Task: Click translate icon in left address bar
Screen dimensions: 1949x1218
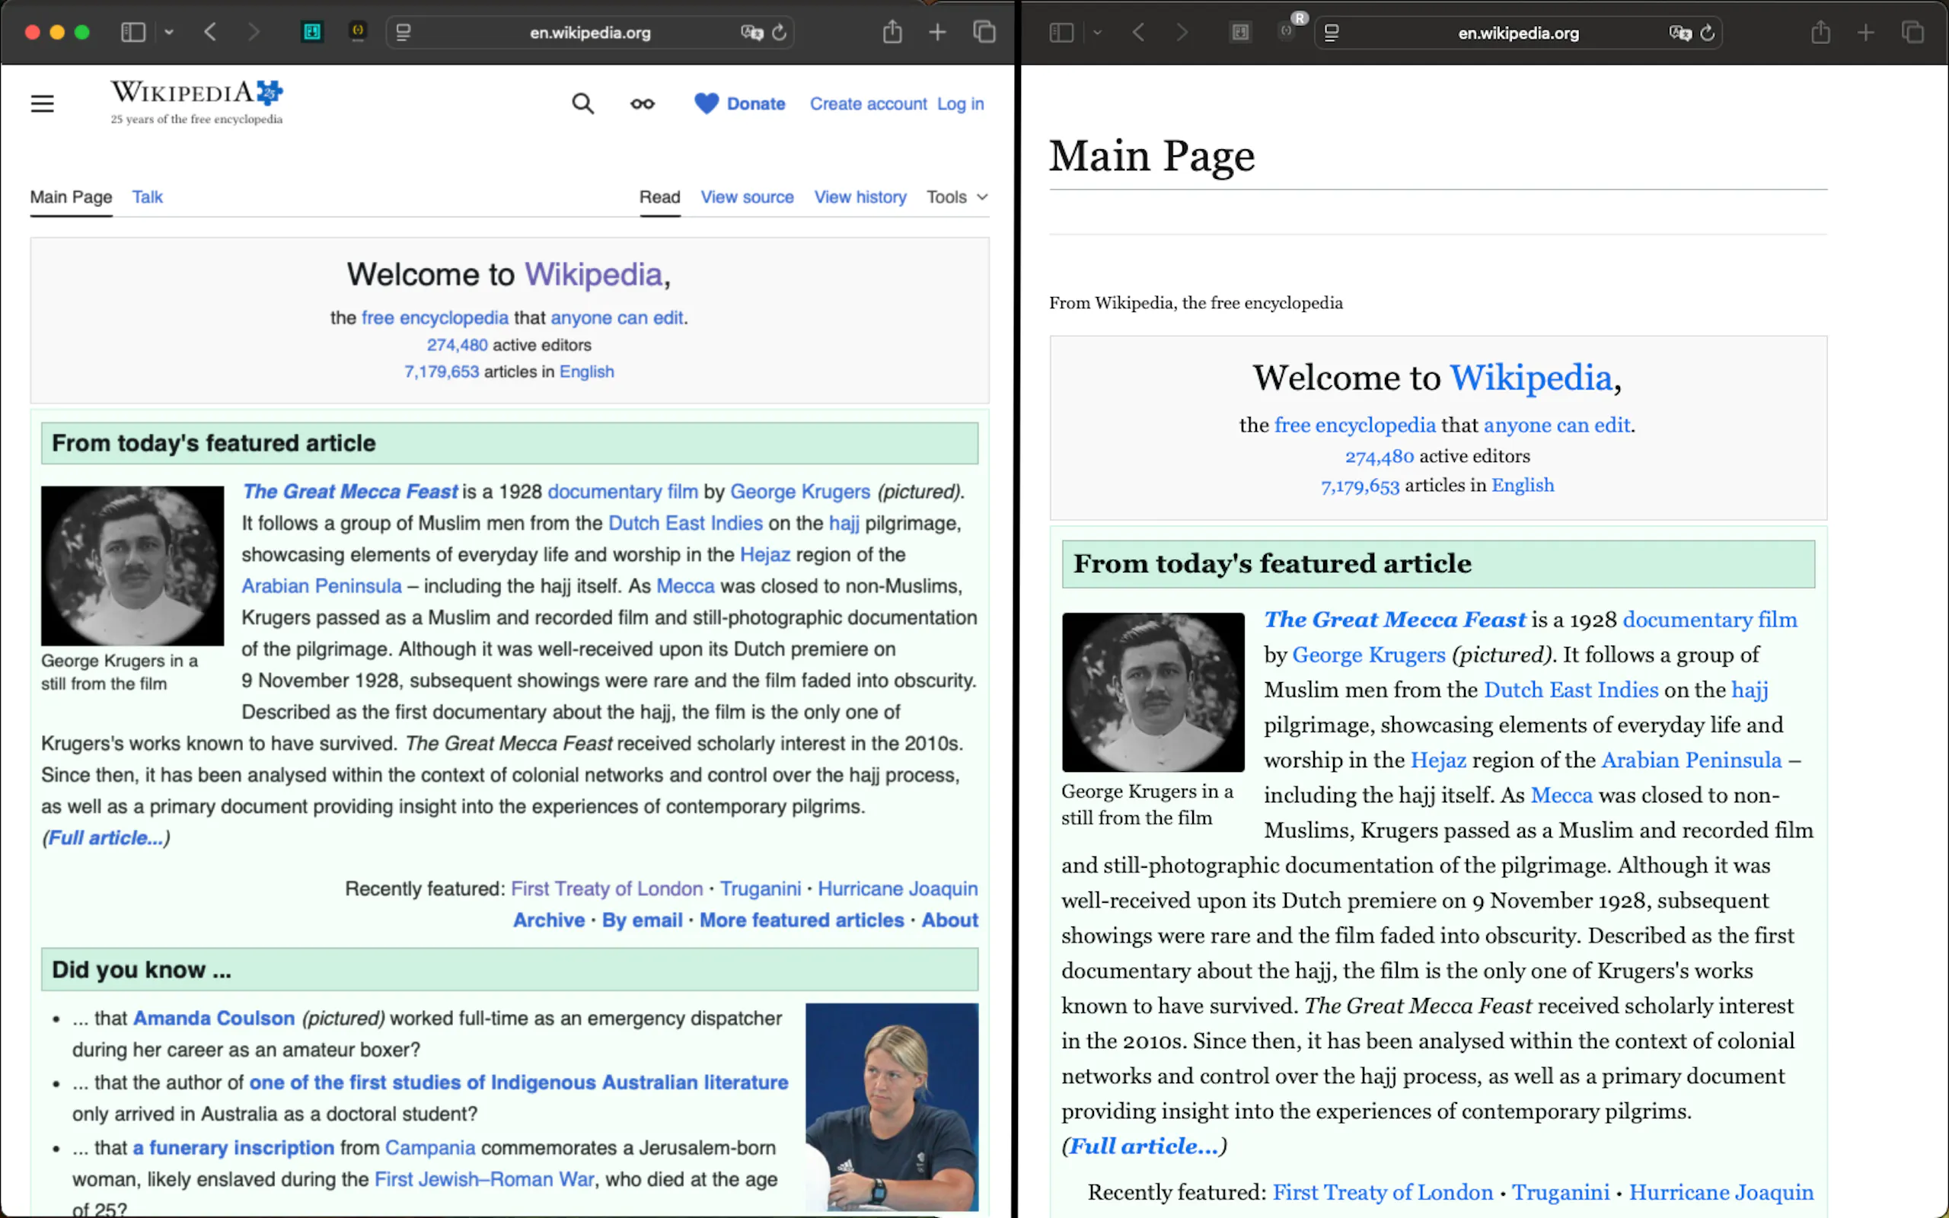Action: 751,32
